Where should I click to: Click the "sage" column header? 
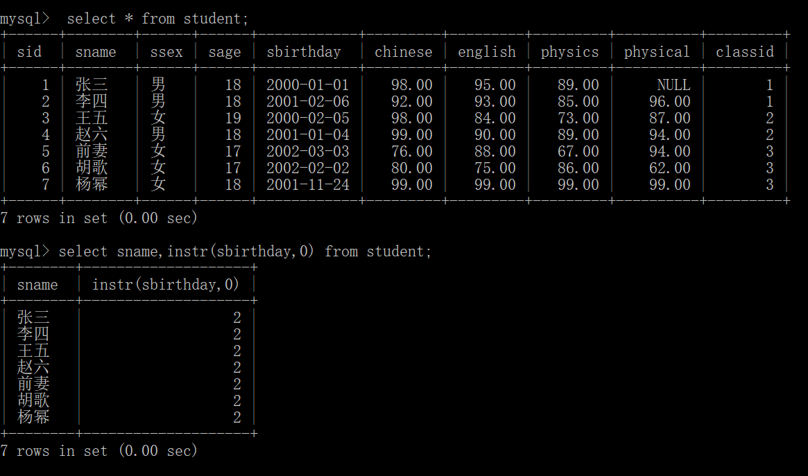click(x=225, y=52)
